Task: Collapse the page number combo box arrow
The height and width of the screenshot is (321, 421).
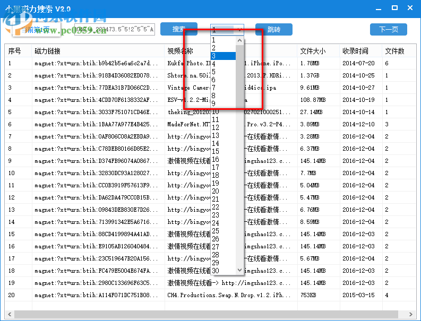Action: [x=240, y=30]
